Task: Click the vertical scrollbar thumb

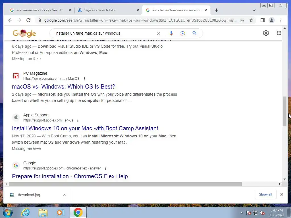Action: click(284, 111)
